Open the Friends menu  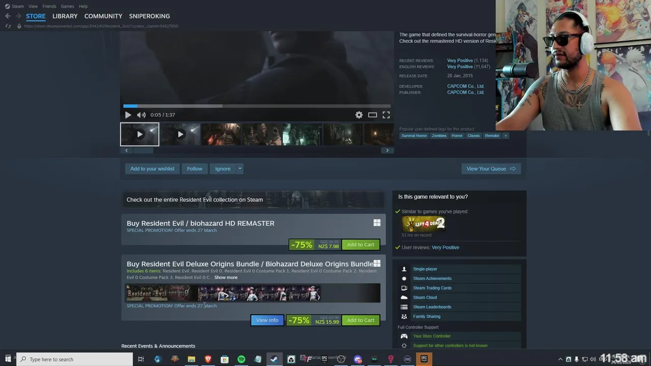point(49,6)
